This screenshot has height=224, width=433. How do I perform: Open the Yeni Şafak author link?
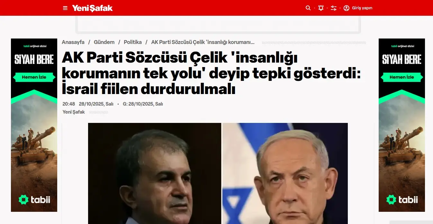pyautogui.click(x=74, y=112)
